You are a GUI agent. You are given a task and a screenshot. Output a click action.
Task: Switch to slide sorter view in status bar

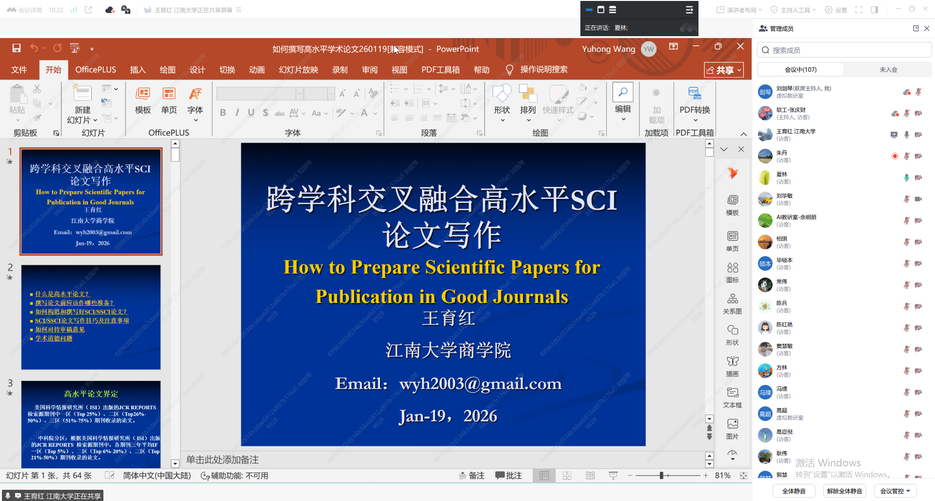click(567, 475)
